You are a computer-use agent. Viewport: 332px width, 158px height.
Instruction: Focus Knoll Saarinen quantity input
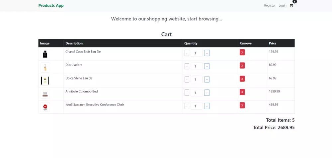click(x=197, y=106)
